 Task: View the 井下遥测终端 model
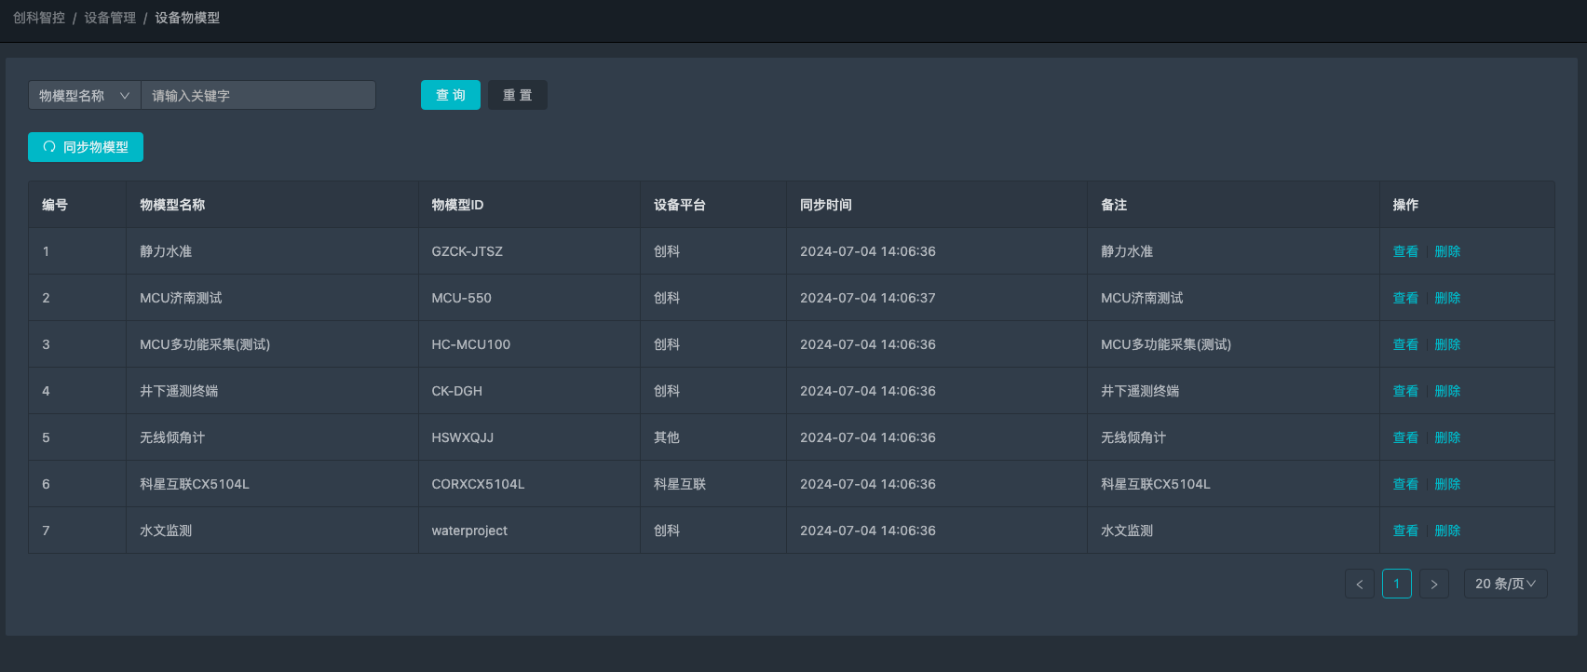coord(1404,391)
